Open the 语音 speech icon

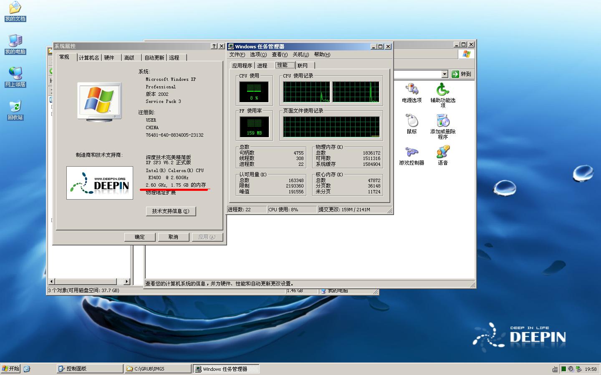click(x=443, y=155)
